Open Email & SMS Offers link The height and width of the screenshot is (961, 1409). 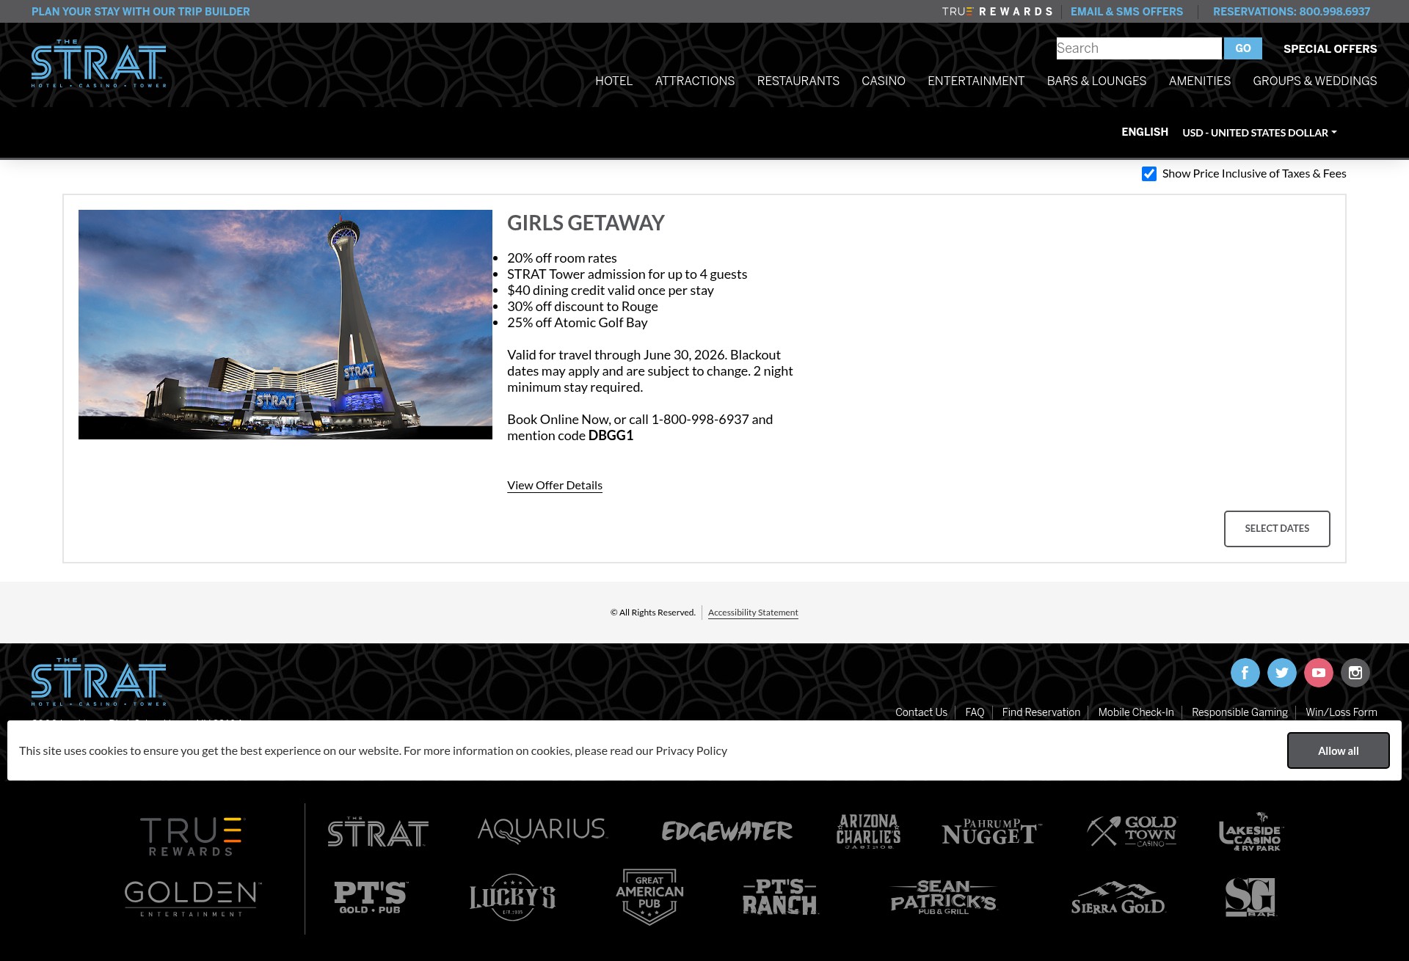click(x=1126, y=12)
